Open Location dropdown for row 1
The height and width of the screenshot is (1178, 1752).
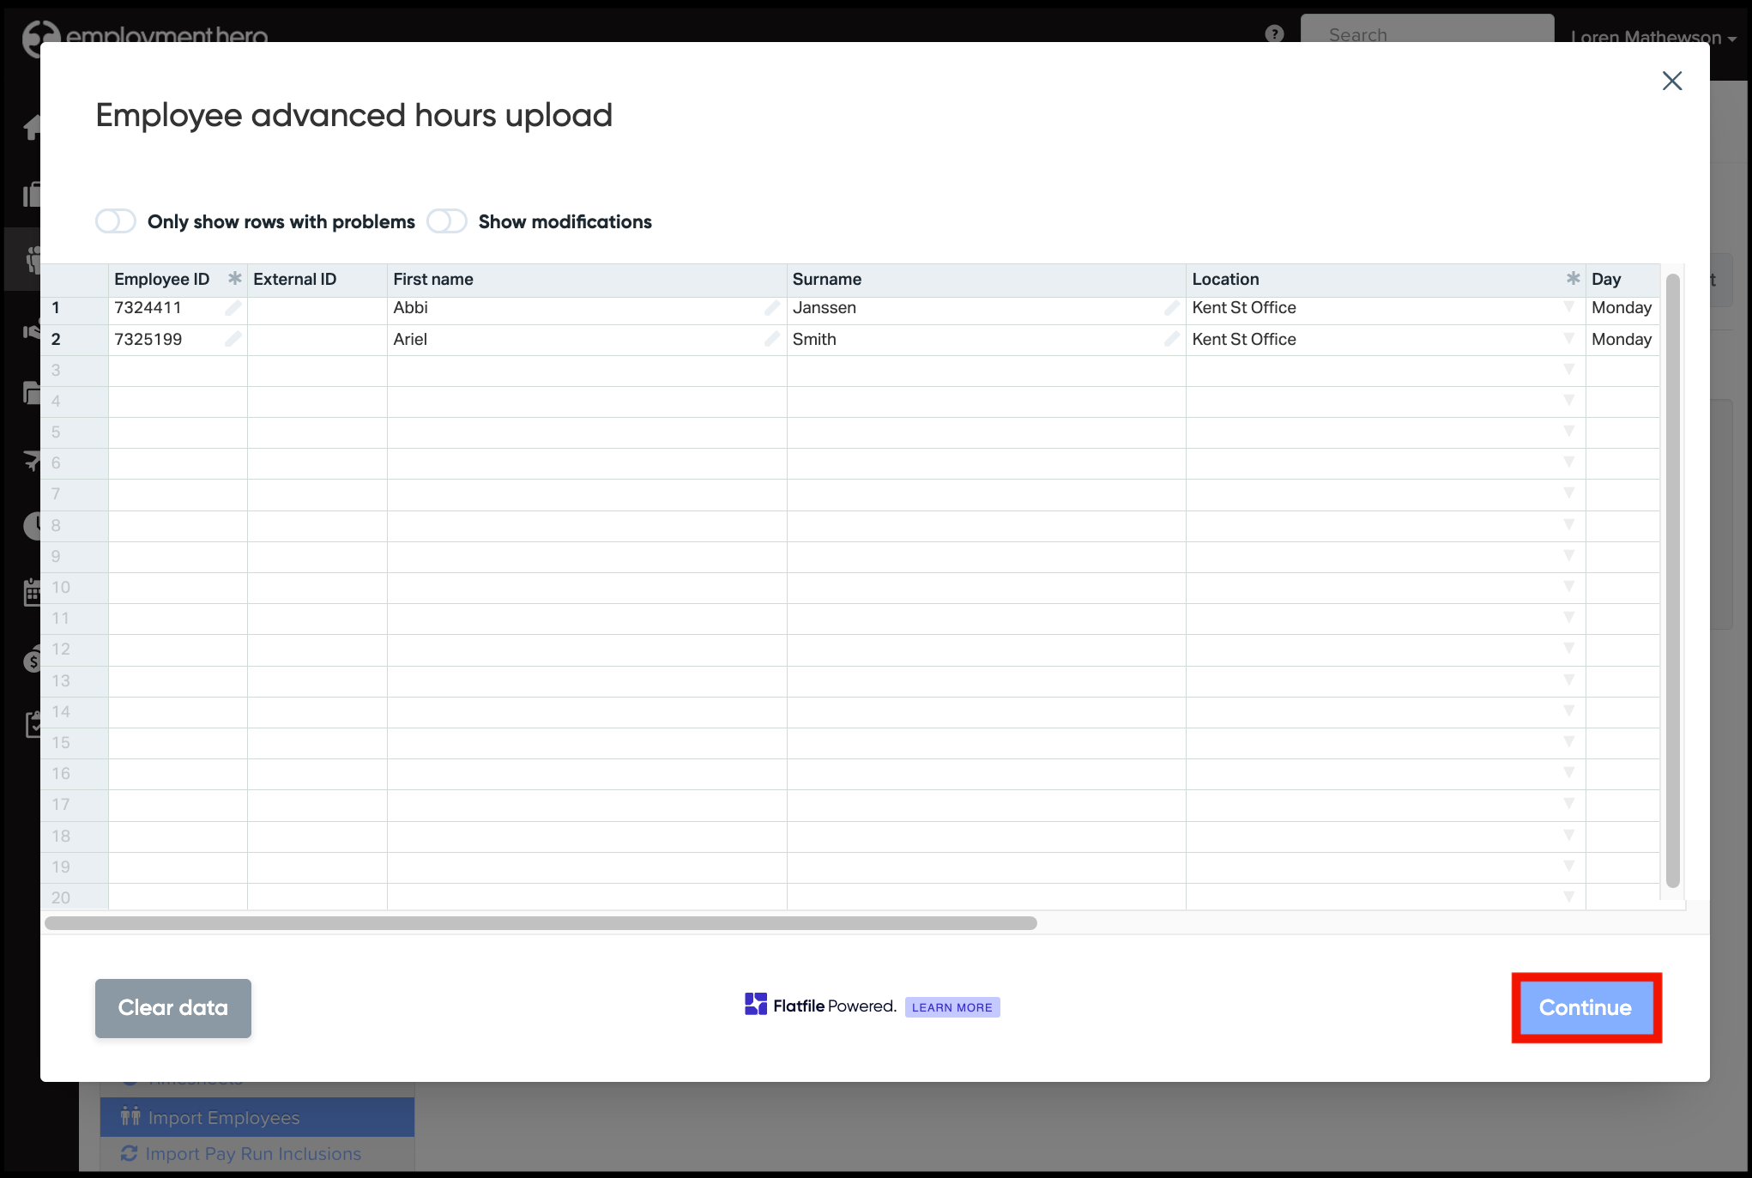coord(1568,307)
